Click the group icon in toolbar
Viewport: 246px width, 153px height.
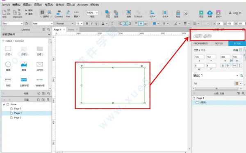(129, 12)
